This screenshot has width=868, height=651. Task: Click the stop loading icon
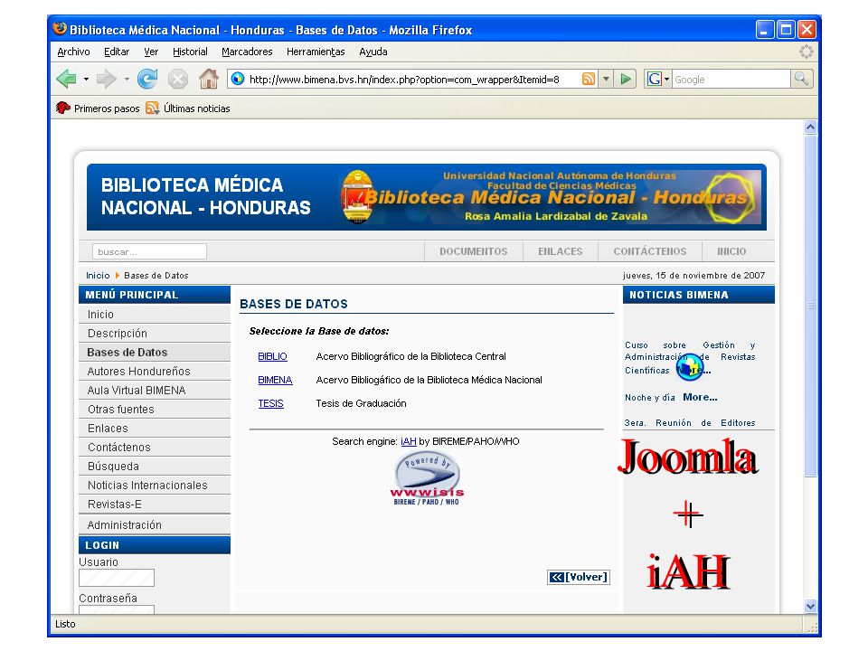click(178, 80)
